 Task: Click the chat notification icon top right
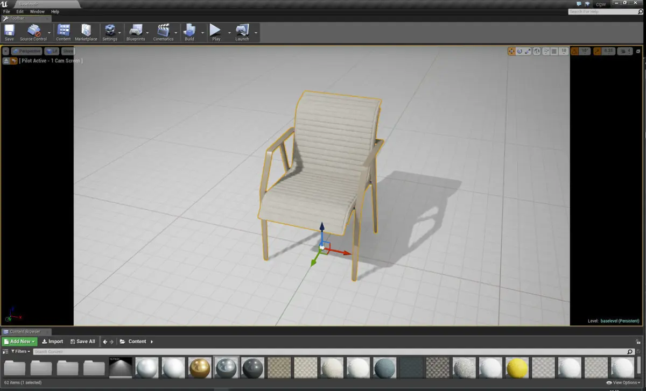(x=579, y=4)
